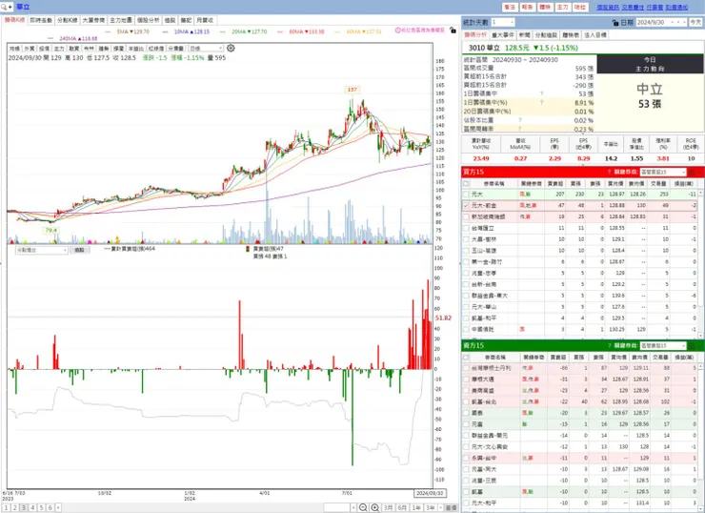Click the 5MA legend entry
705x513 pixels.
(x=129, y=32)
